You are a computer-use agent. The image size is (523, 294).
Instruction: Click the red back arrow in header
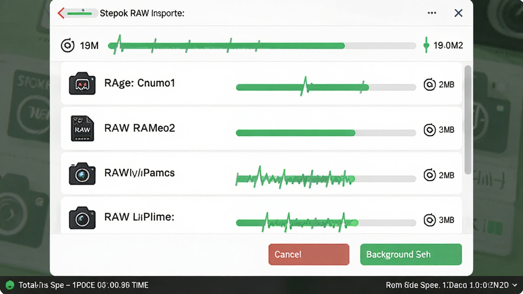coord(61,13)
